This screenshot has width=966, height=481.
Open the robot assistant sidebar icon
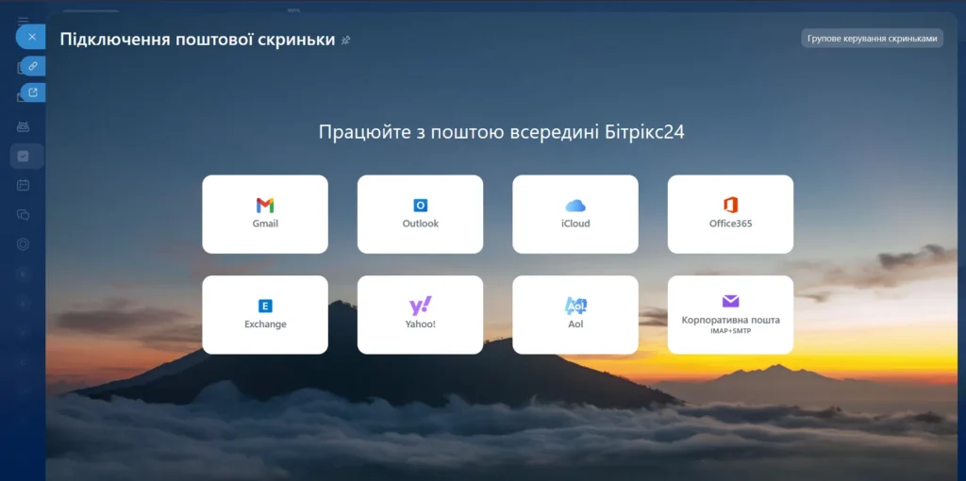pyautogui.click(x=23, y=127)
